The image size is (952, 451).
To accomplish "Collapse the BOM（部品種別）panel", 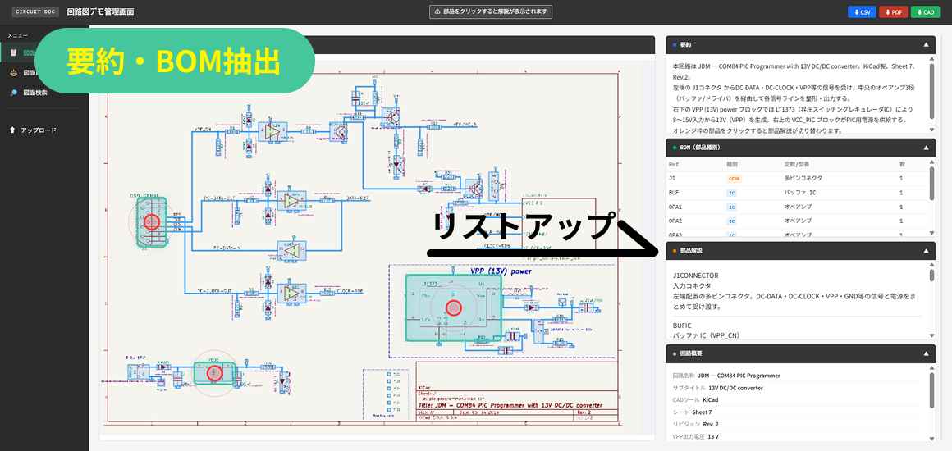I will 926,148.
